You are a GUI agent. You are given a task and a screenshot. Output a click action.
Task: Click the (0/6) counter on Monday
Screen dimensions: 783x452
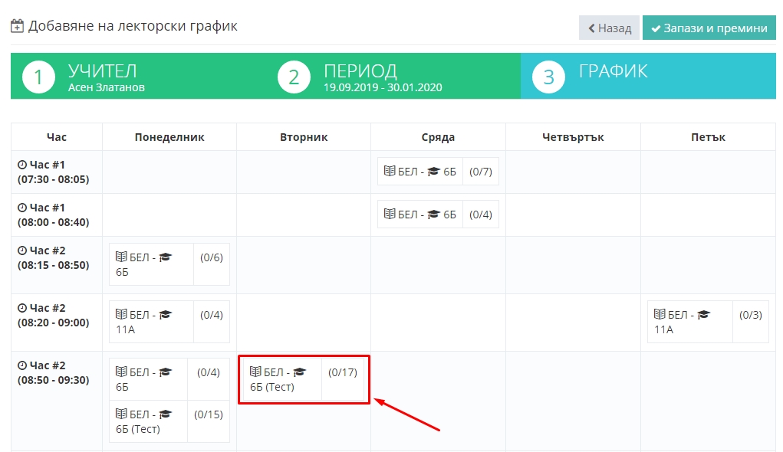[211, 257]
